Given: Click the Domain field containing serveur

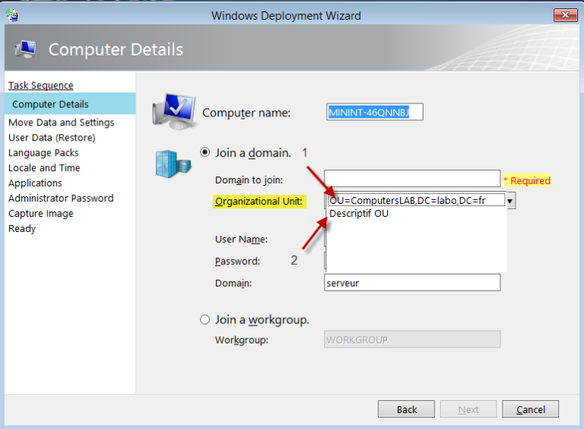Looking at the screenshot, I should pos(411,283).
